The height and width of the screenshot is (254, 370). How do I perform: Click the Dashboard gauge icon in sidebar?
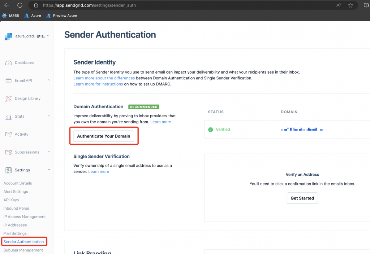(9, 63)
